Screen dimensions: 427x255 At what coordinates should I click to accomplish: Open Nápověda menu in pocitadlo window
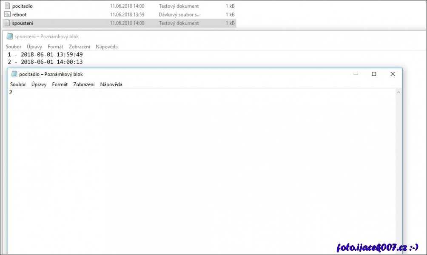coord(111,84)
